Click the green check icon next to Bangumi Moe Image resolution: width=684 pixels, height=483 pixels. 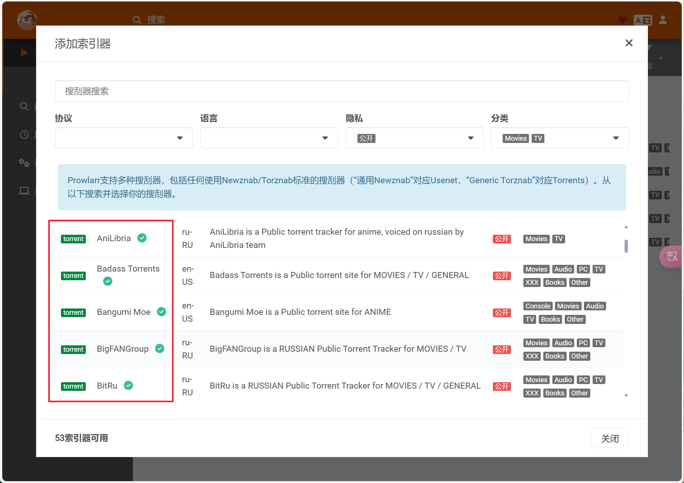pyautogui.click(x=161, y=311)
